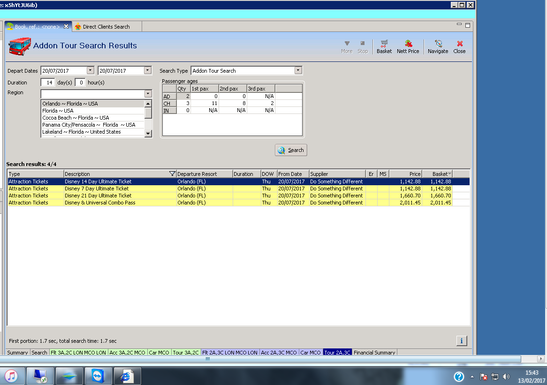Viewport: 547px width, 385px height.
Task: Sort by the Price column header
Action: coord(406,174)
